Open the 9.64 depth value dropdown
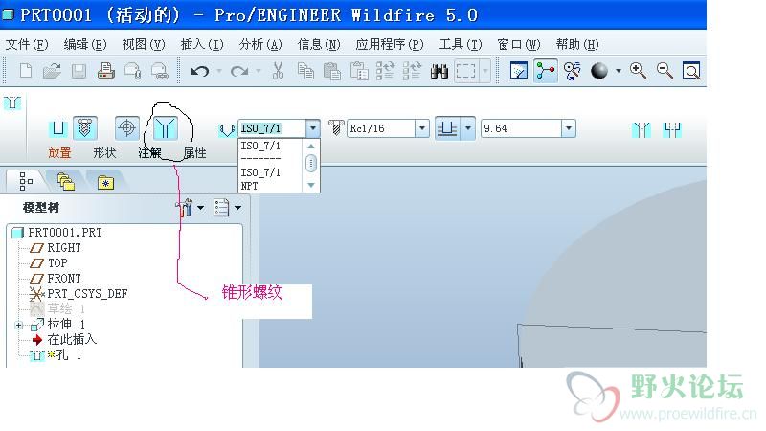 tap(569, 128)
